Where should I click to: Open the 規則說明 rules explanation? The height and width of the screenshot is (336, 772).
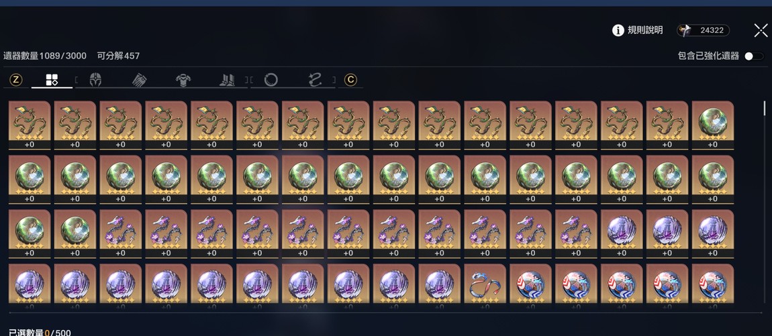[645, 30]
